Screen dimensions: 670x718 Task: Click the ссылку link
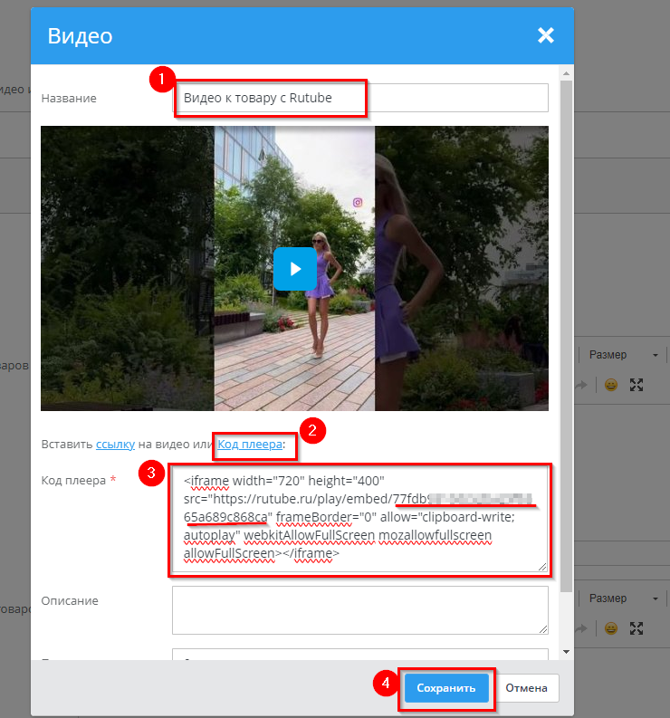(115, 445)
